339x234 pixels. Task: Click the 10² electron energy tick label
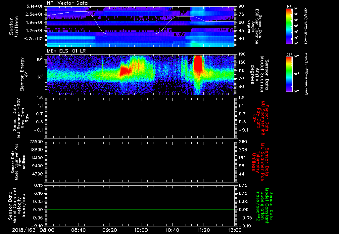point(40,59)
